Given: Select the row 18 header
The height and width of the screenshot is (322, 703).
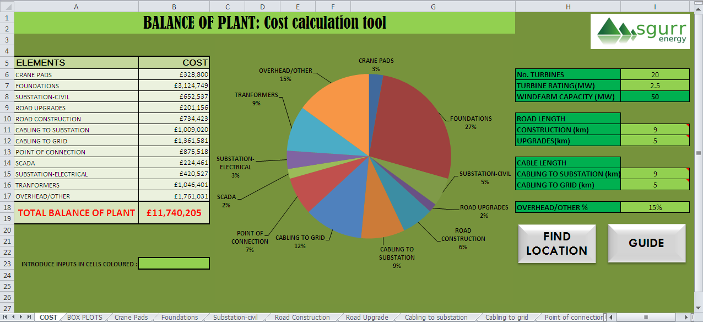Looking at the screenshot, I should coord(7,207).
